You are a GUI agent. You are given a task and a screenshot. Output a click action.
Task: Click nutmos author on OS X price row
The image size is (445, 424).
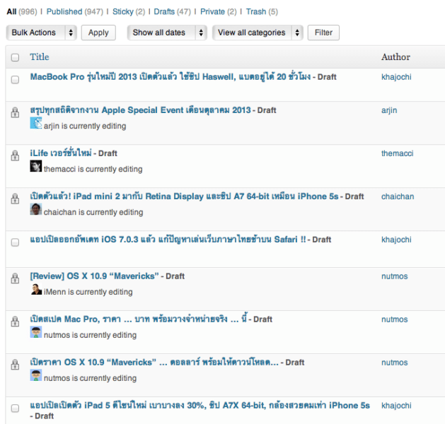[x=395, y=363]
